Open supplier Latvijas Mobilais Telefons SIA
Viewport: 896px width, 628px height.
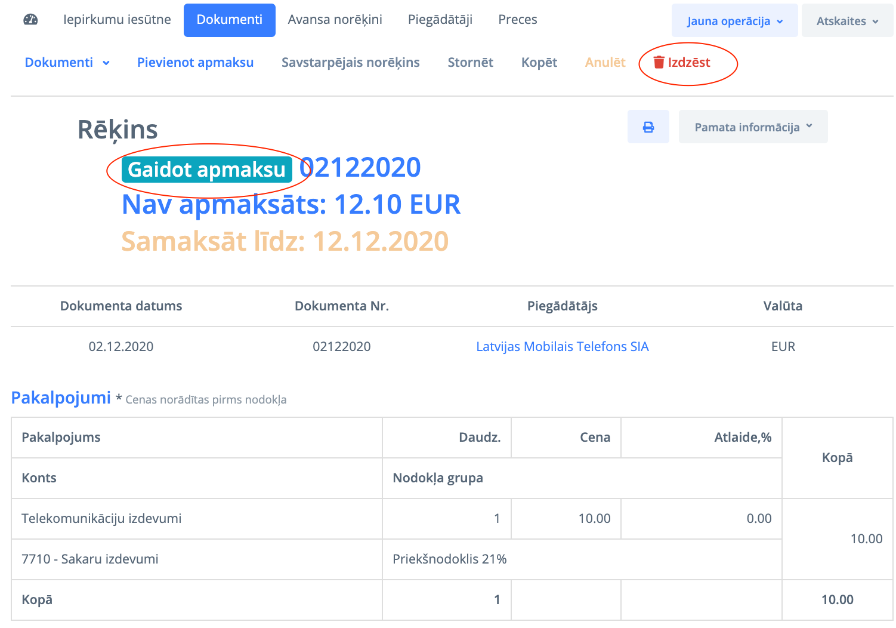click(562, 347)
